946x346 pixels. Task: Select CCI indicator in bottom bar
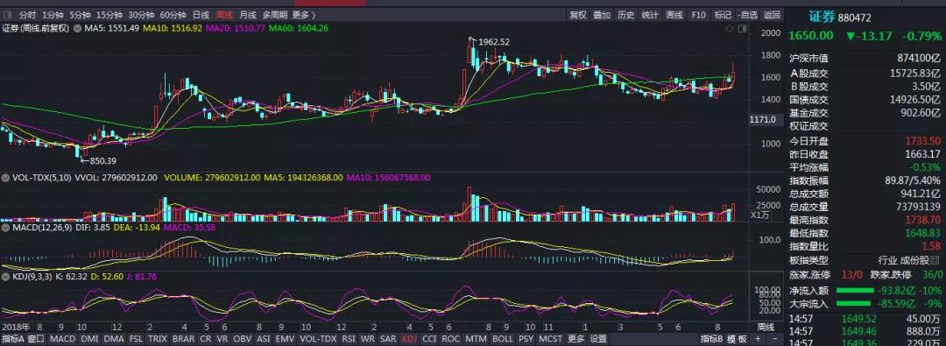click(x=429, y=339)
